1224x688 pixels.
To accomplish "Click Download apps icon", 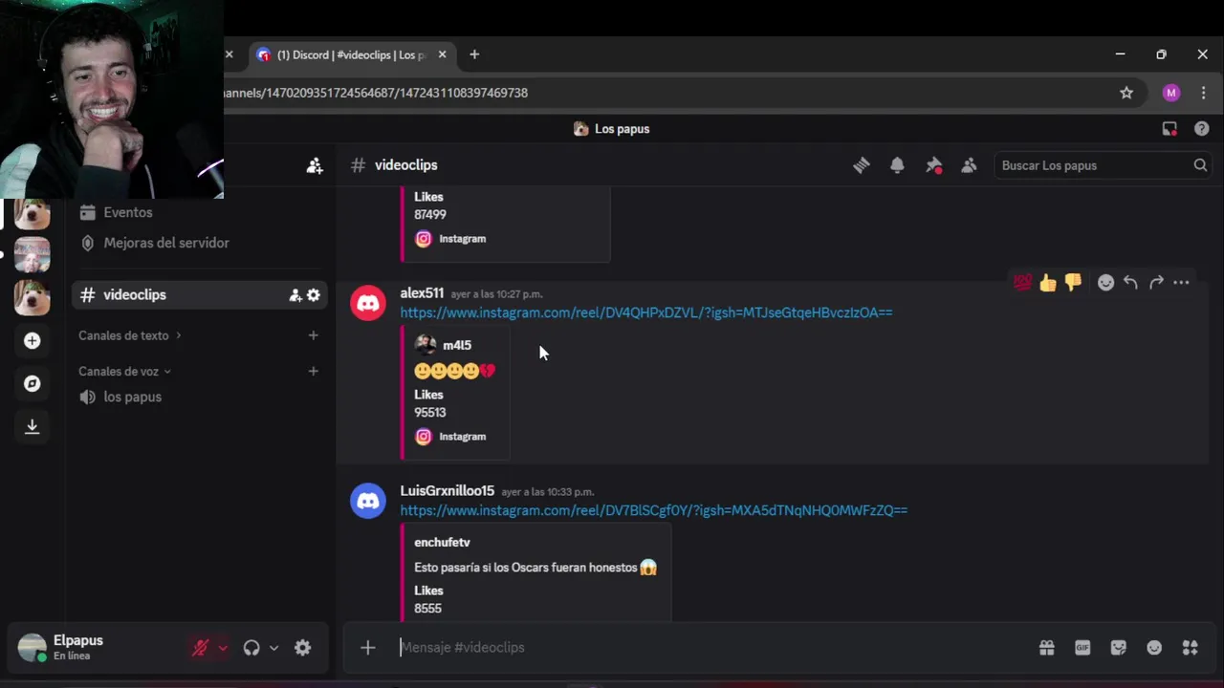I will click(32, 426).
